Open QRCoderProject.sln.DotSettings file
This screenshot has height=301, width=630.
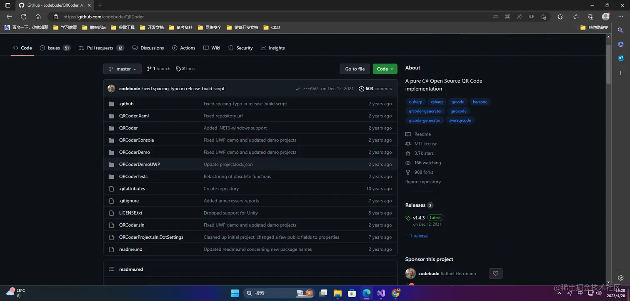point(151,237)
